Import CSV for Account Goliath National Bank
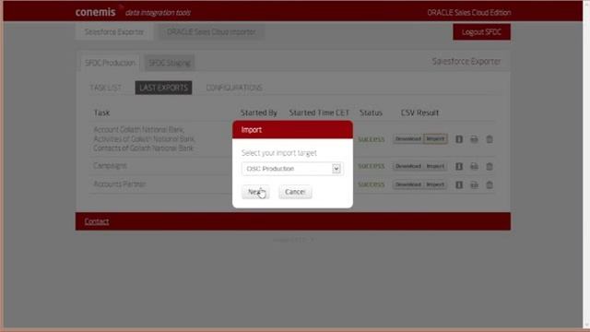This screenshot has width=590, height=332. tap(435, 139)
